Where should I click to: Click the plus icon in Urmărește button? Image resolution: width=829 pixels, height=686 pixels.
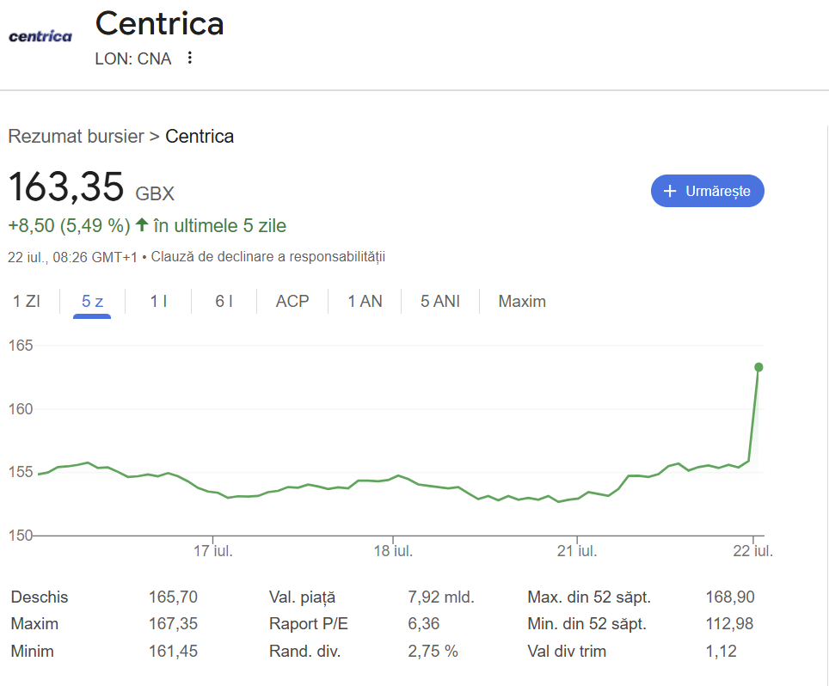click(670, 191)
